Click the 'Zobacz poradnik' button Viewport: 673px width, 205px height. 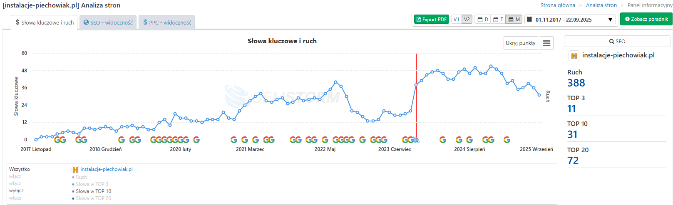click(x=646, y=19)
